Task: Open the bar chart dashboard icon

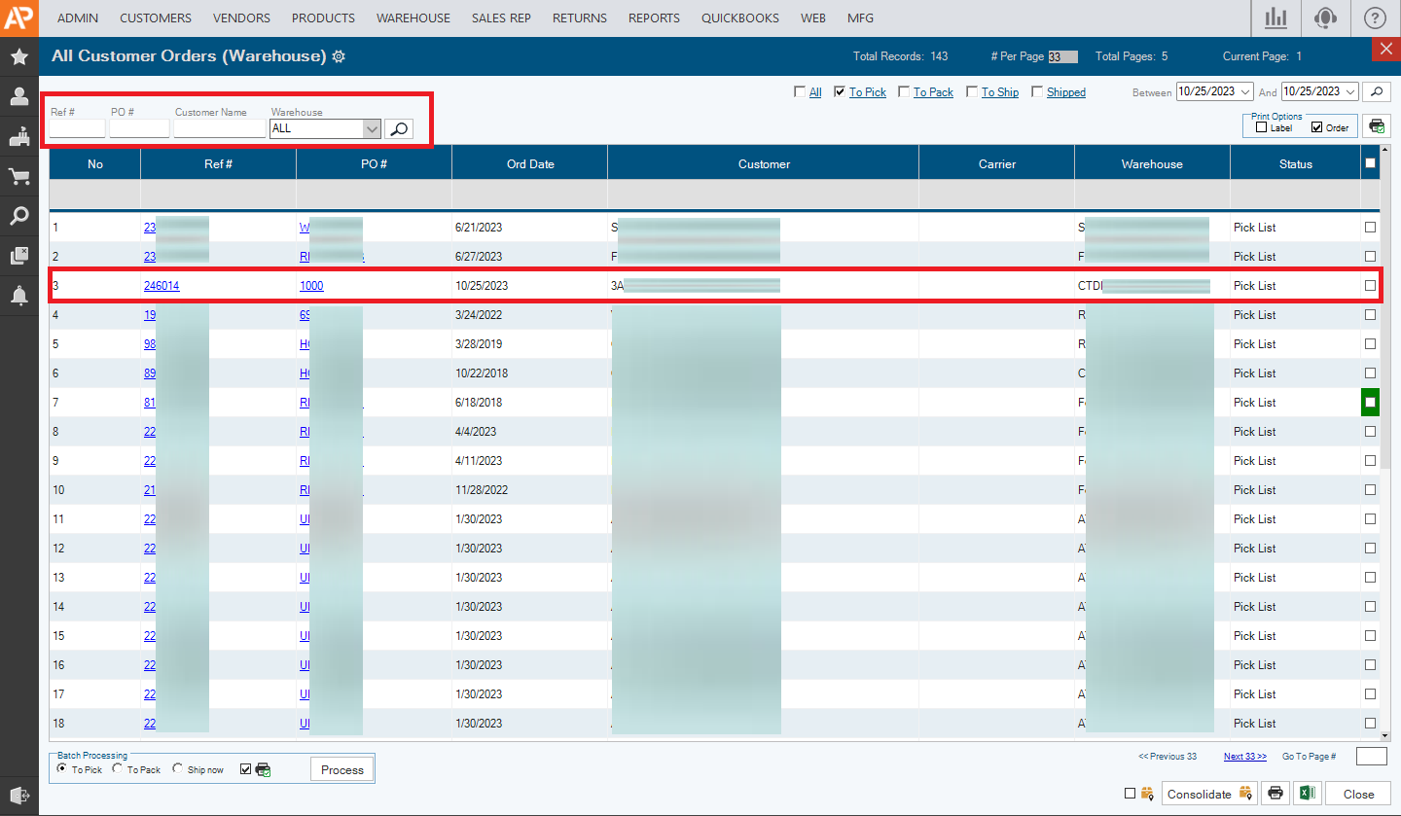Action: click(1275, 18)
